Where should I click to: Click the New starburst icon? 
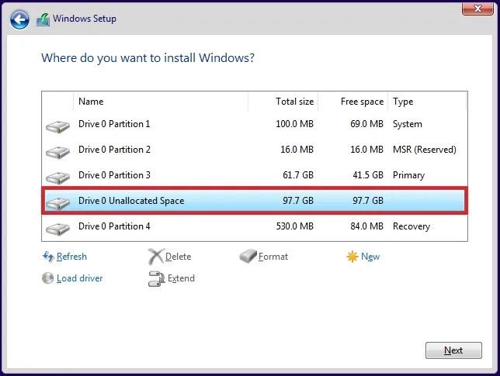tap(352, 257)
